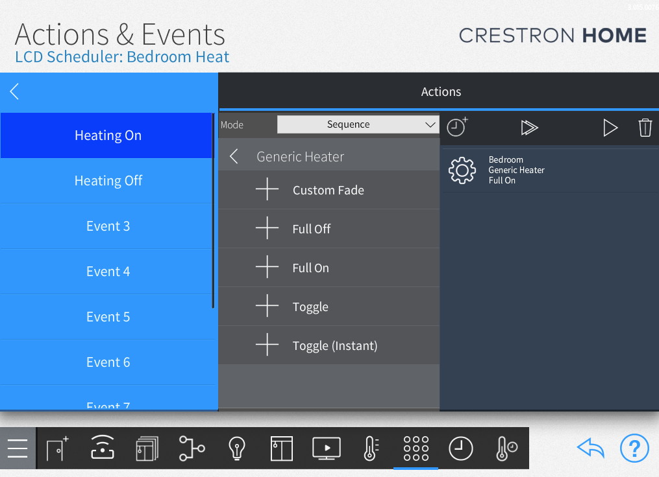Open the stacked rooms pages icon

147,448
